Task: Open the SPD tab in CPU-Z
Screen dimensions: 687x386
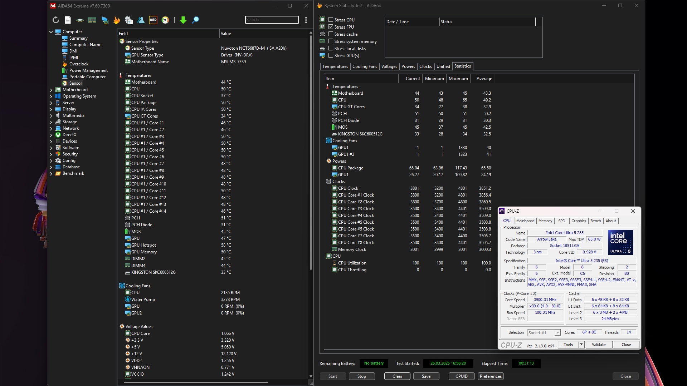Action: coord(561,221)
